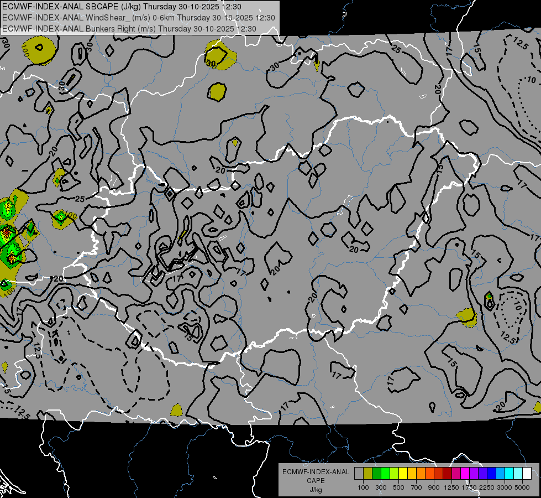The height and width of the screenshot is (498, 541).
Task: Select the pure yellow legend swatch
Action: click(403, 473)
